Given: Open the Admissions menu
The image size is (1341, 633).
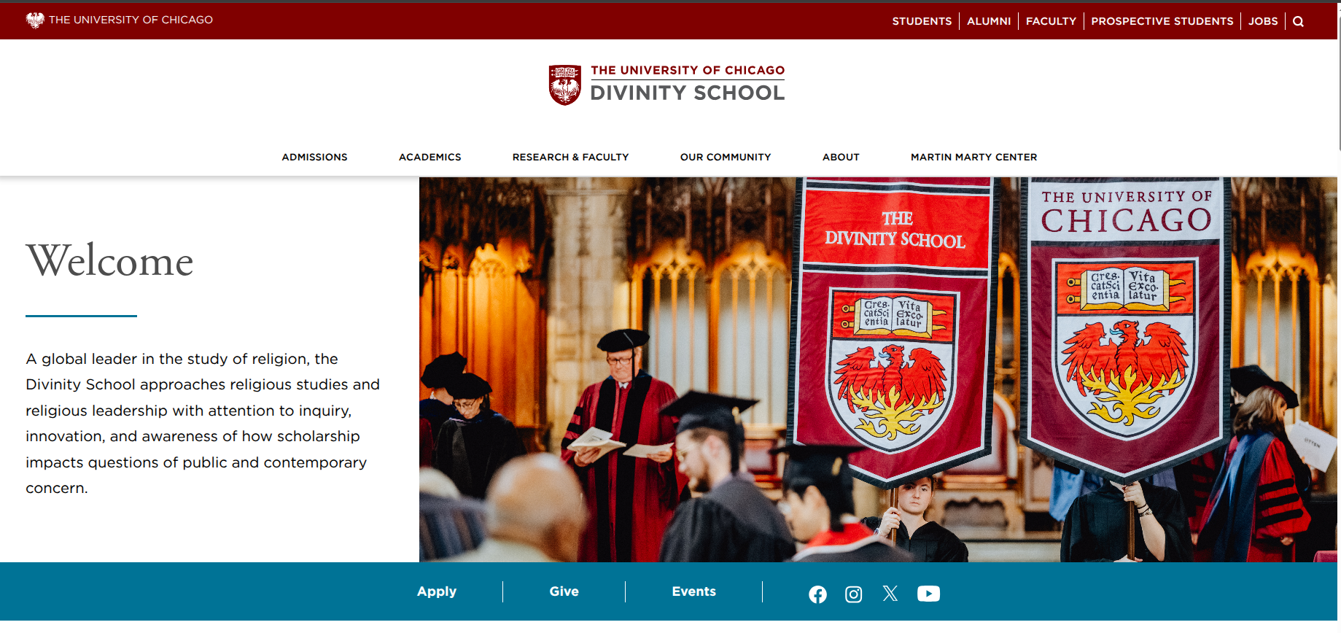Looking at the screenshot, I should 314,157.
